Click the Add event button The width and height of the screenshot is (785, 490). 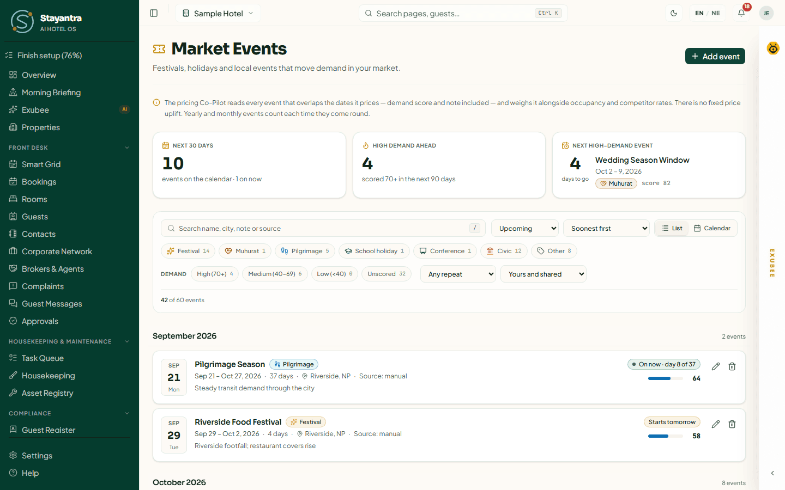coord(715,56)
